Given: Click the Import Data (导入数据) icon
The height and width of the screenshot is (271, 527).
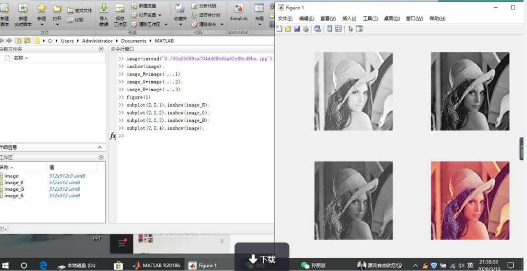Looking at the screenshot, I should pos(104,8).
